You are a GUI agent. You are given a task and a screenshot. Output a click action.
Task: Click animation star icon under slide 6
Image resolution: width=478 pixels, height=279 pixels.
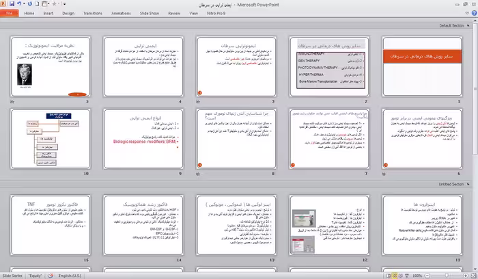click(x=384, y=174)
